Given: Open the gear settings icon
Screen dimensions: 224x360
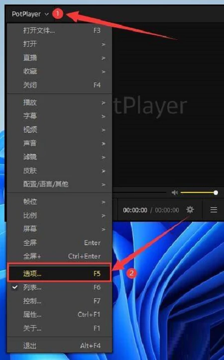Looking at the screenshot, I should pyautogui.click(x=190, y=210).
